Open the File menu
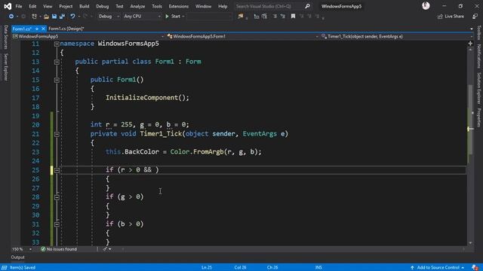483x271 pixels. (x=19, y=6)
